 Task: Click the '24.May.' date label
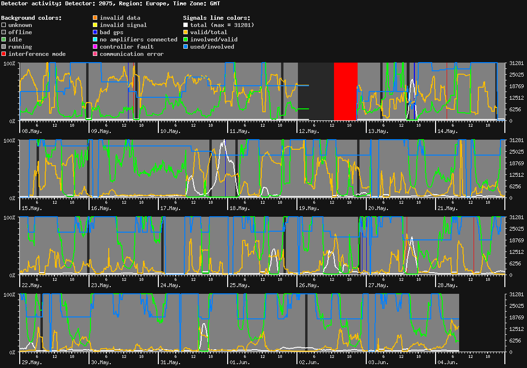click(x=170, y=285)
